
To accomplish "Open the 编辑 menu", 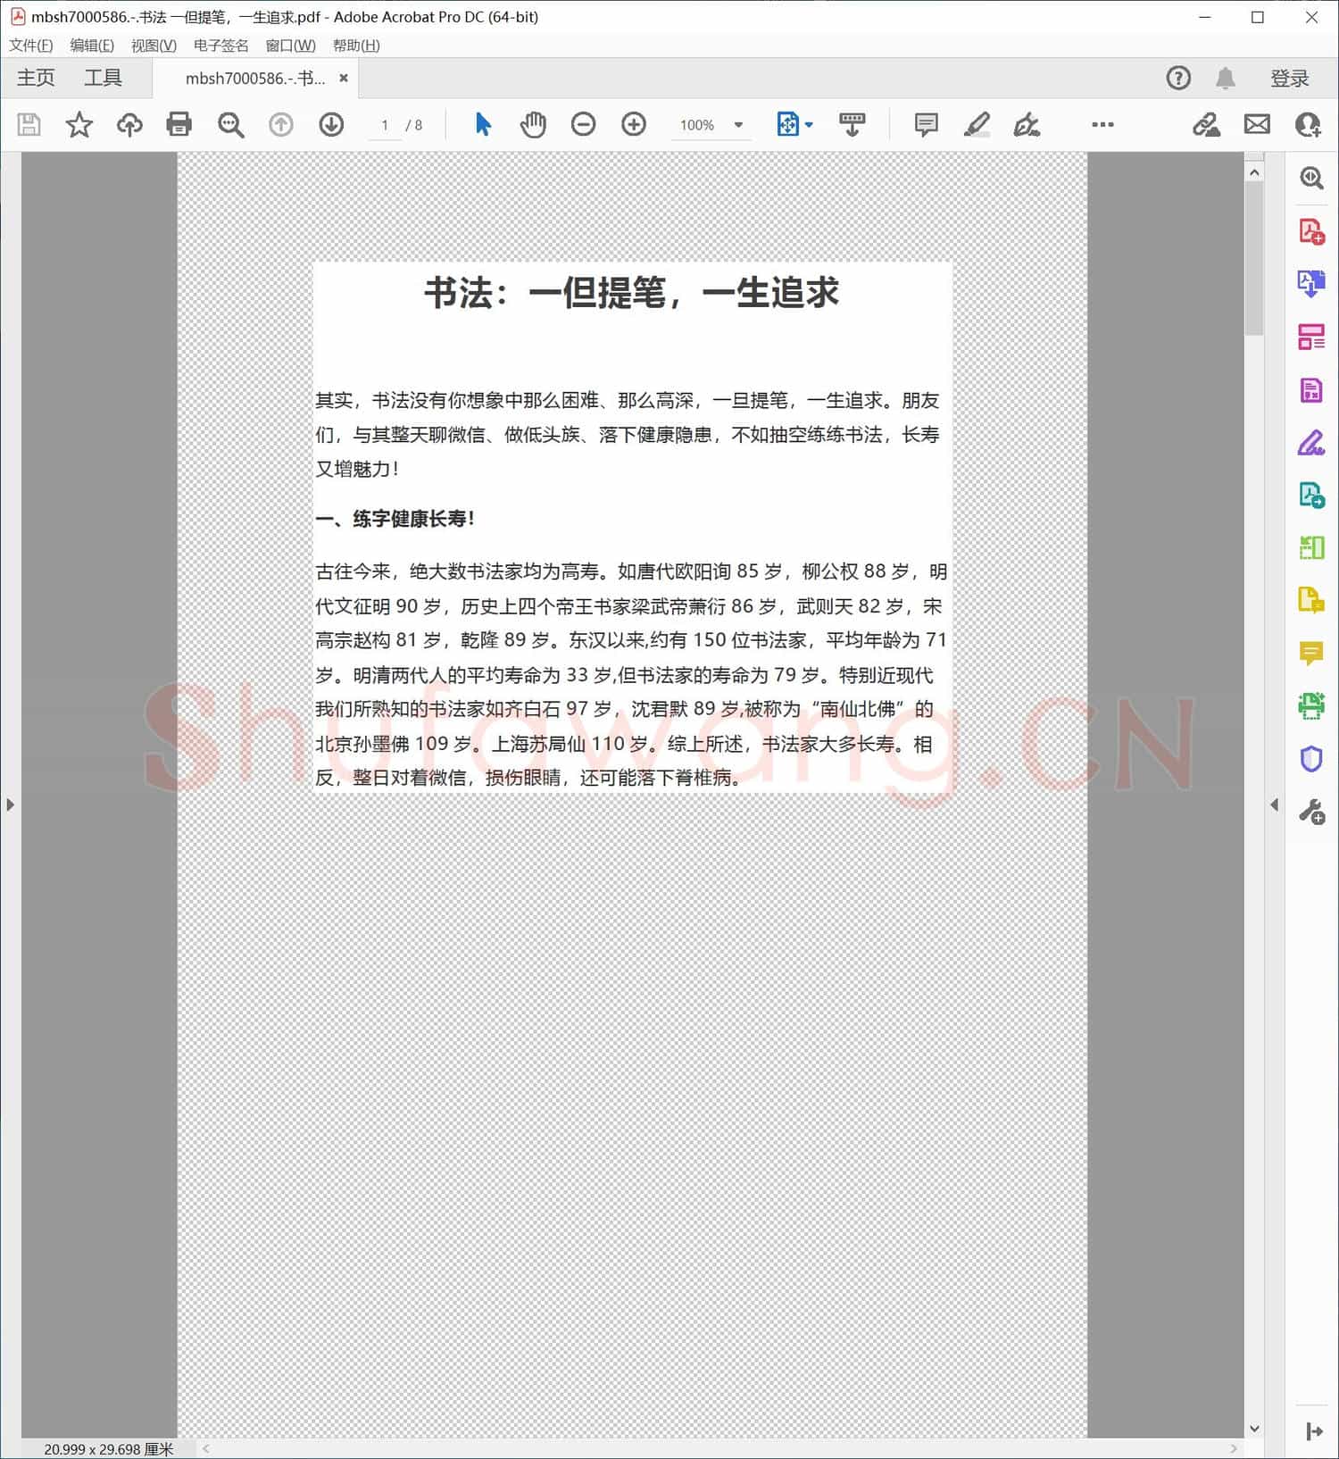I will pos(92,46).
